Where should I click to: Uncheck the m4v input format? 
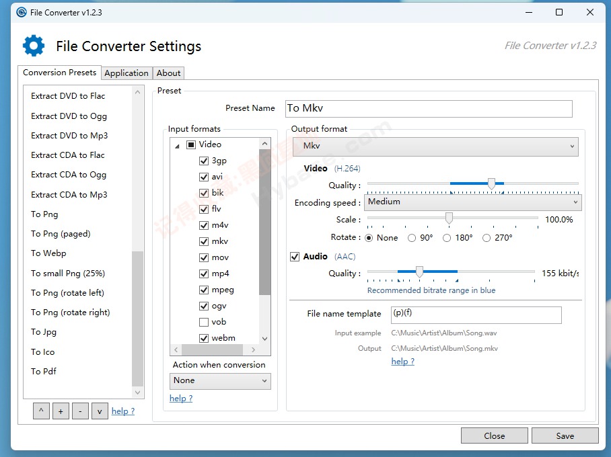pyautogui.click(x=204, y=225)
